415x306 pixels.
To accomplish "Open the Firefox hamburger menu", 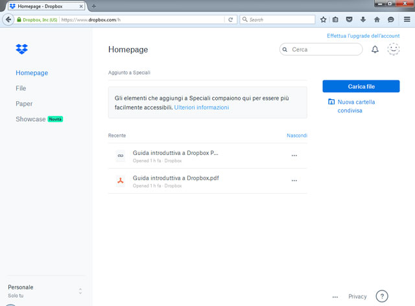I will coord(407,19).
